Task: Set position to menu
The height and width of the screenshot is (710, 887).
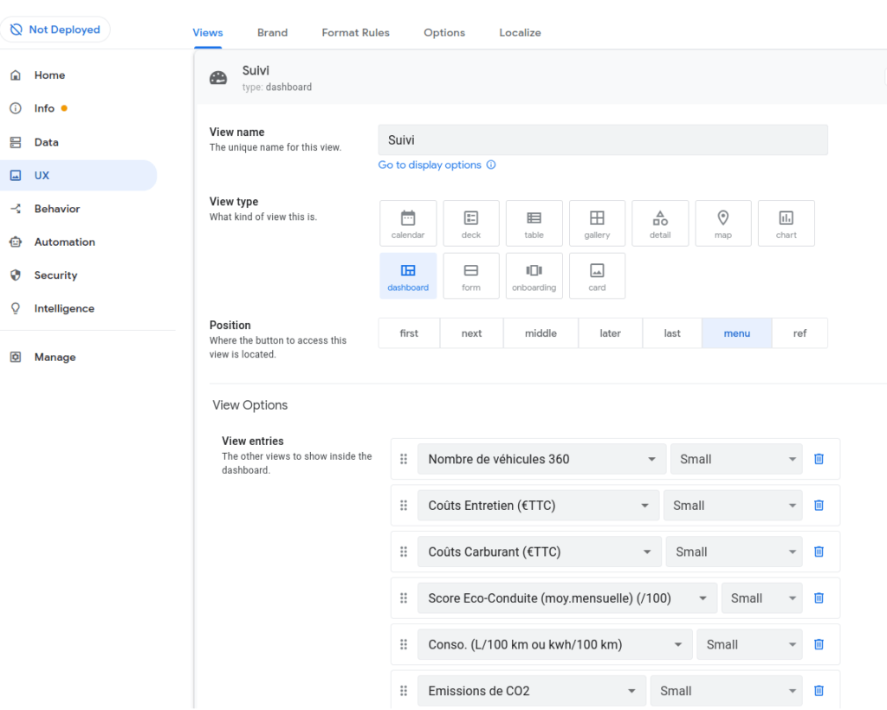Action: [737, 333]
